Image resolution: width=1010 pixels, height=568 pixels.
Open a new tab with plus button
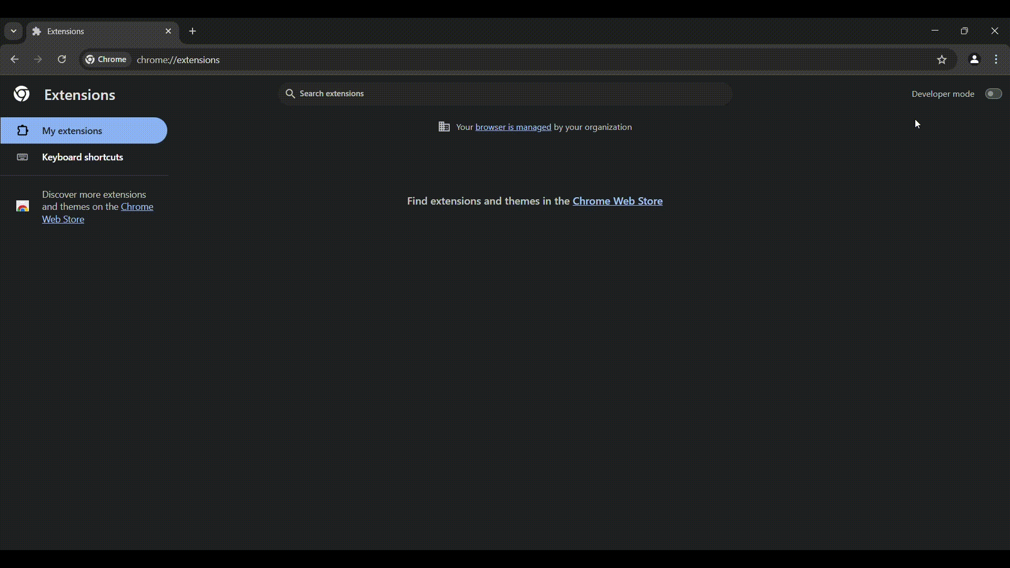click(x=193, y=32)
